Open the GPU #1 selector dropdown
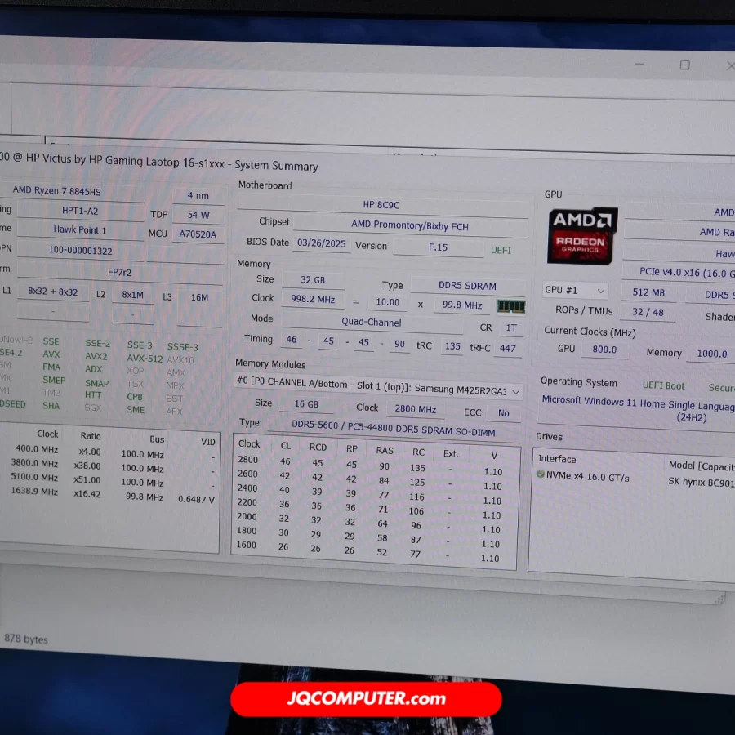The height and width of the screenshot is (735, 735). tap(576, 291)
